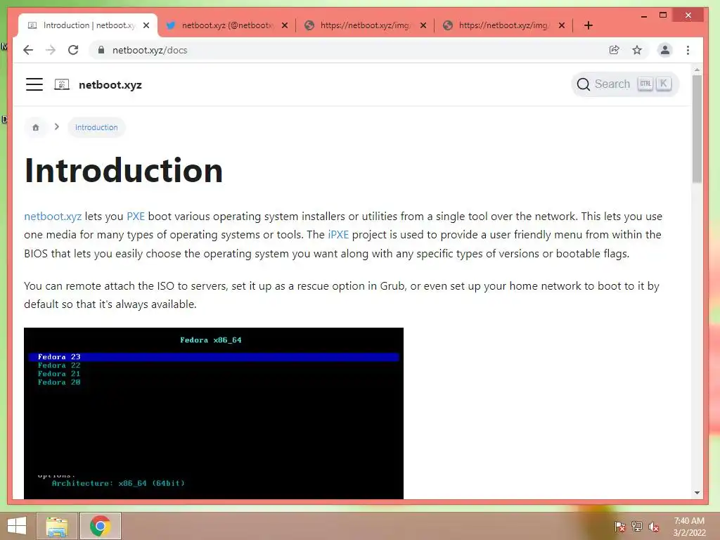Share this page using the share icon
Screen dimensions: 720x540
614,50
